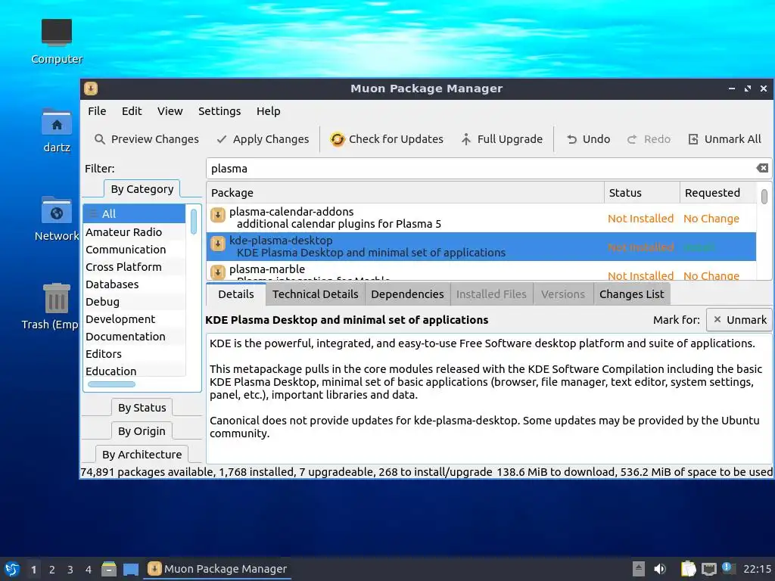The width and height of the screenshot is (775, 581).
Task: Click the plasma search input field
Action: click(479, 169)
